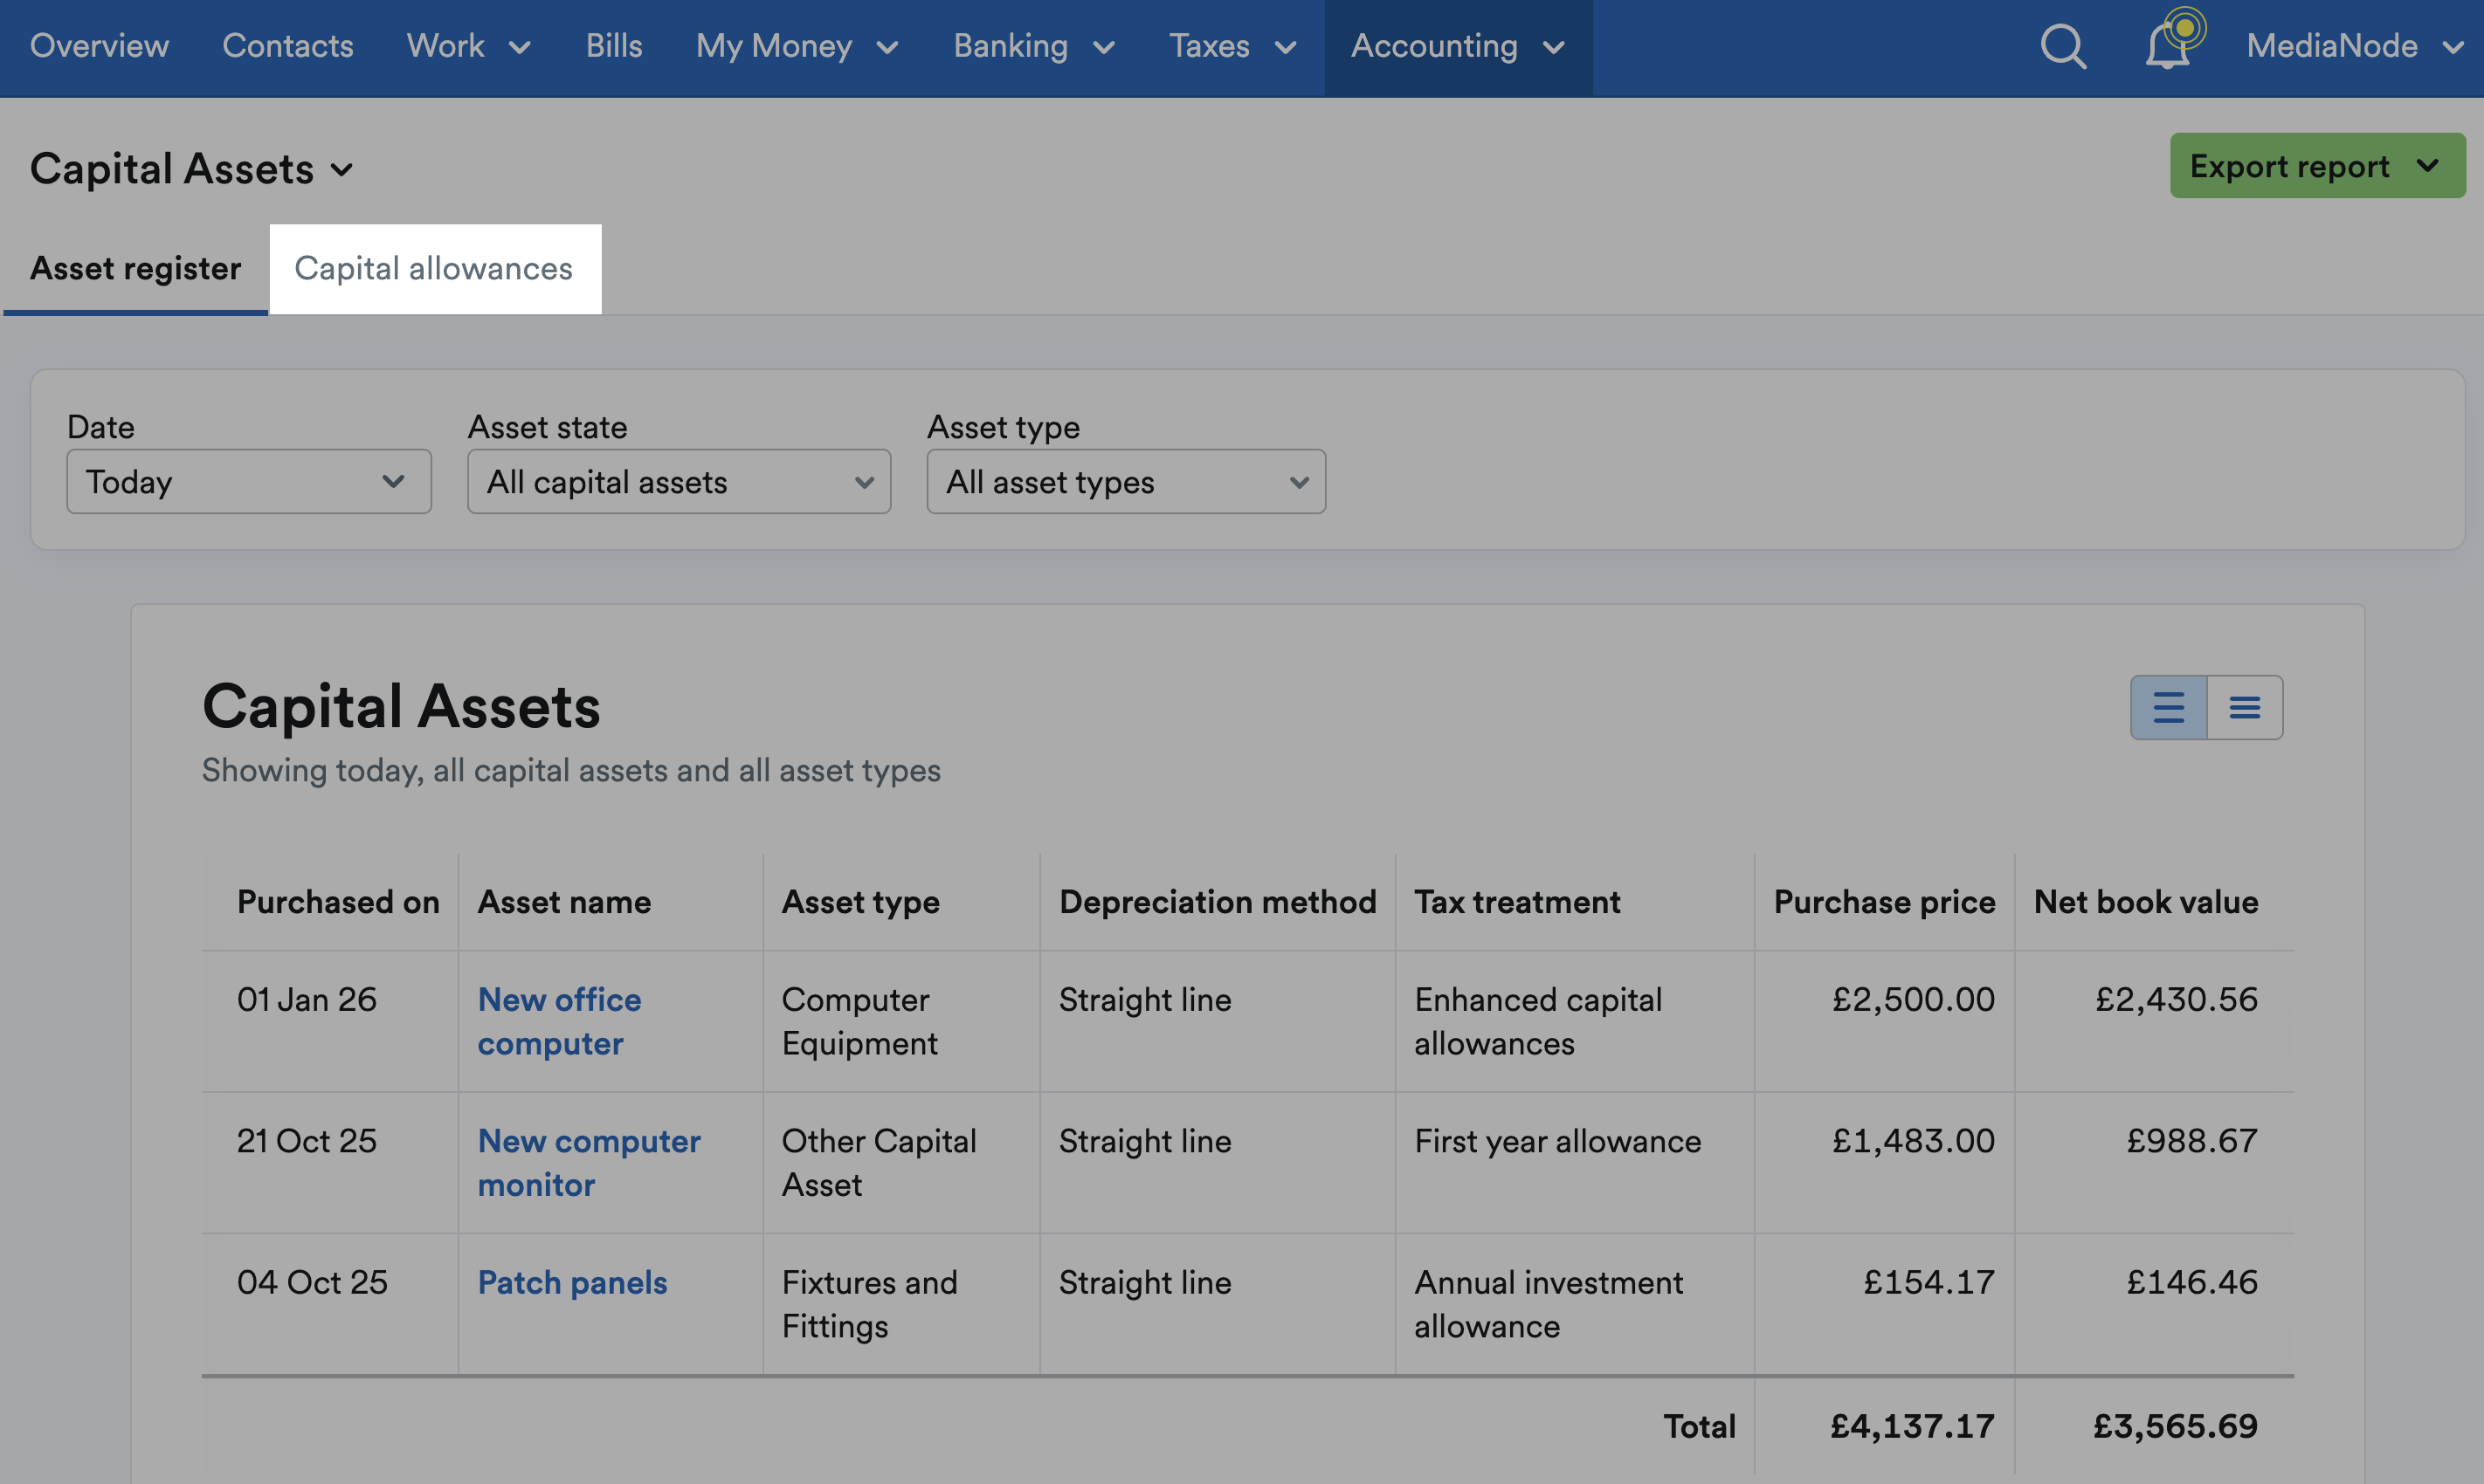
Task: Click the Asset name column header
Action: [x=564, y=902]
